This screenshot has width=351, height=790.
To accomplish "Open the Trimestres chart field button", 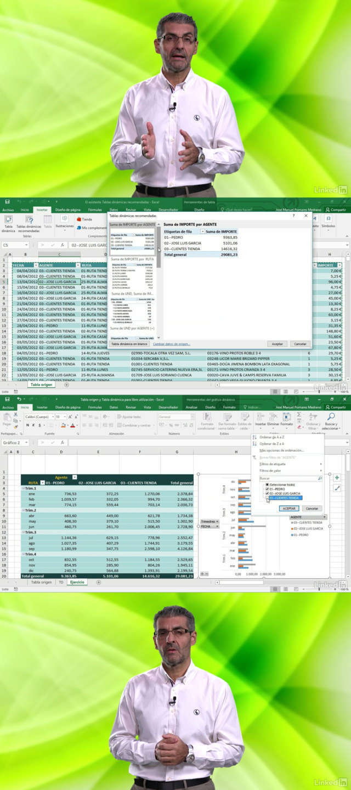I will click(209, 521).
